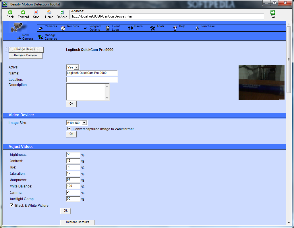
Task: Click the green Back arrow icon
Action: (10, 12)
